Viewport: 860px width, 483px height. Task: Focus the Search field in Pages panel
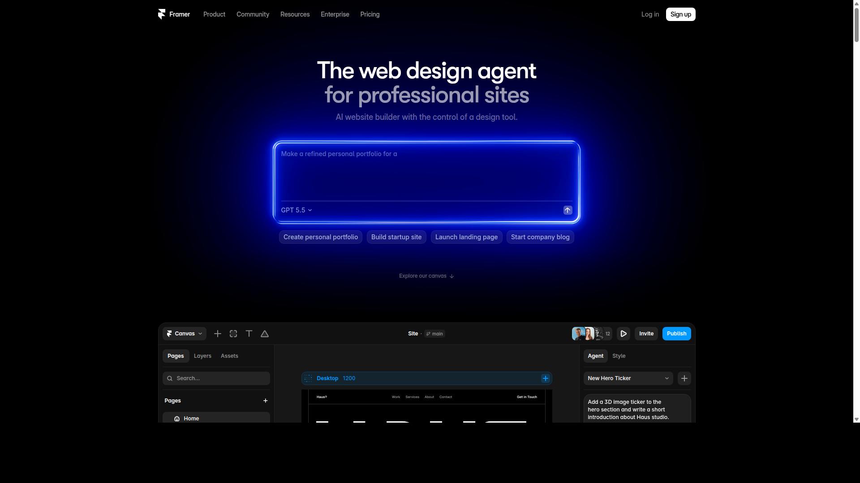[x=216, y=378]
